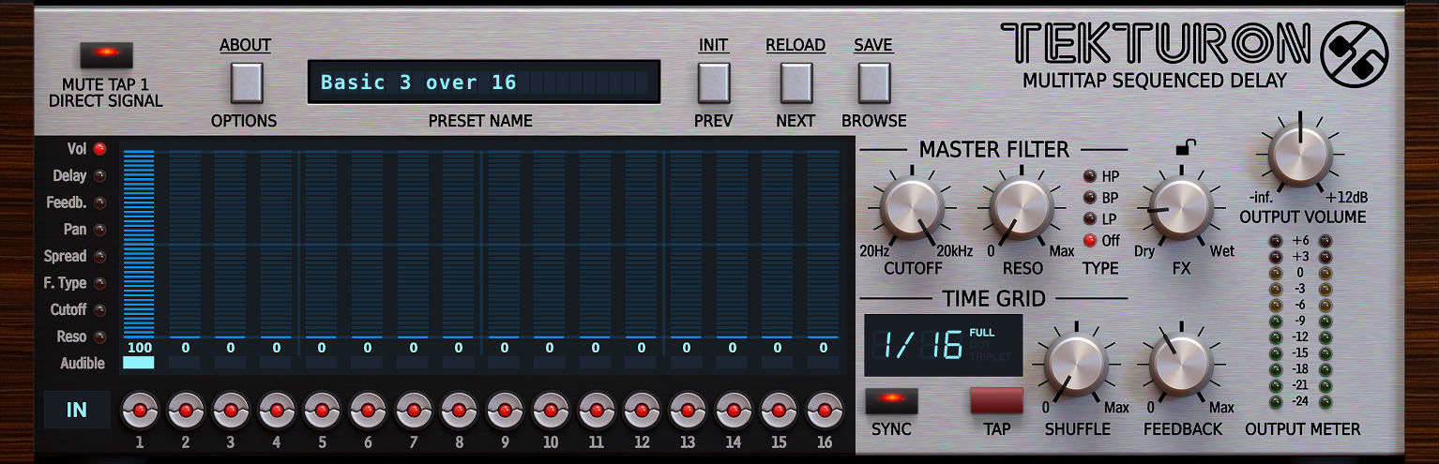
Task: Toggle tap button 5
Action: [322, 411]
